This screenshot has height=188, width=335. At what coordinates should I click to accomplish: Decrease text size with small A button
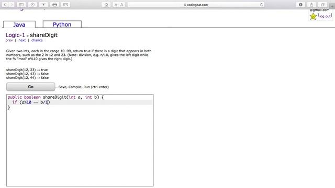(116, 5)
